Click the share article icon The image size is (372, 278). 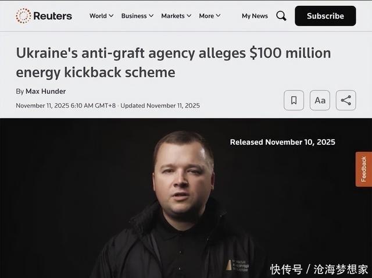click(x=346, y=100)
